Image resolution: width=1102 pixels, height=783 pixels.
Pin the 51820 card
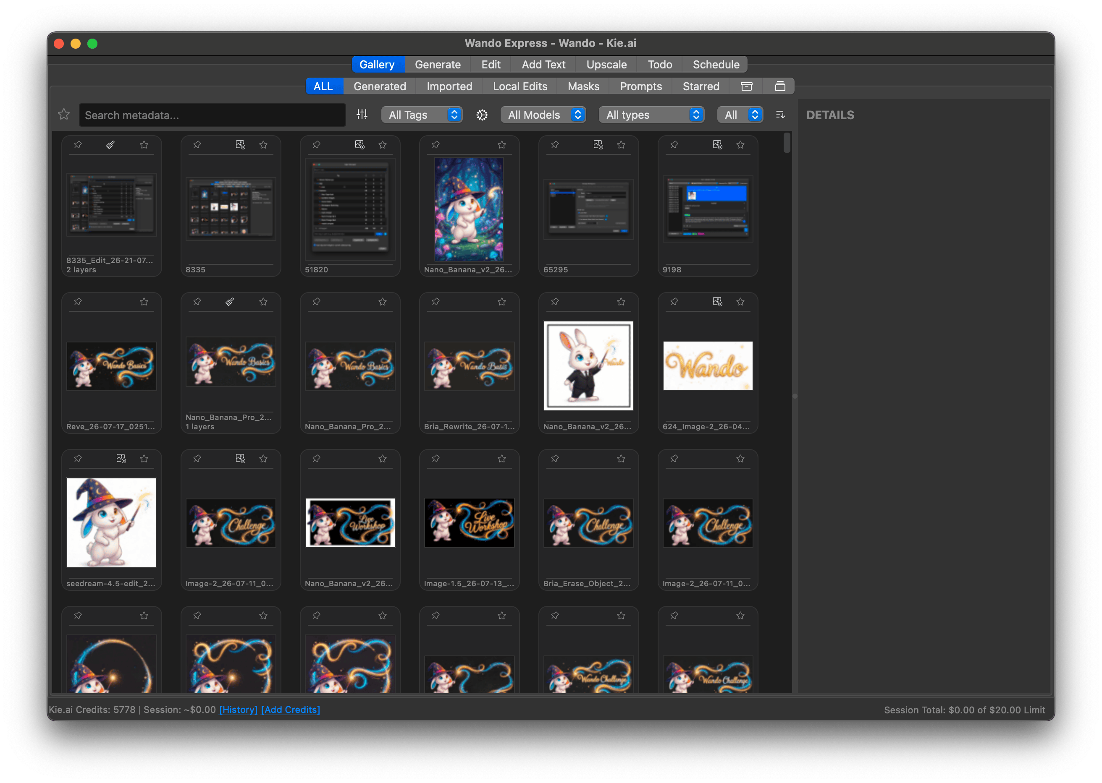coord(316,145)
